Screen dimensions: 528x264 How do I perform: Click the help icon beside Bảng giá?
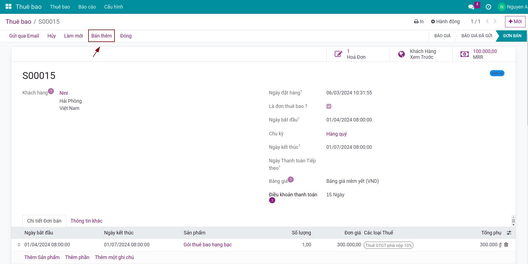coord(291,179)
